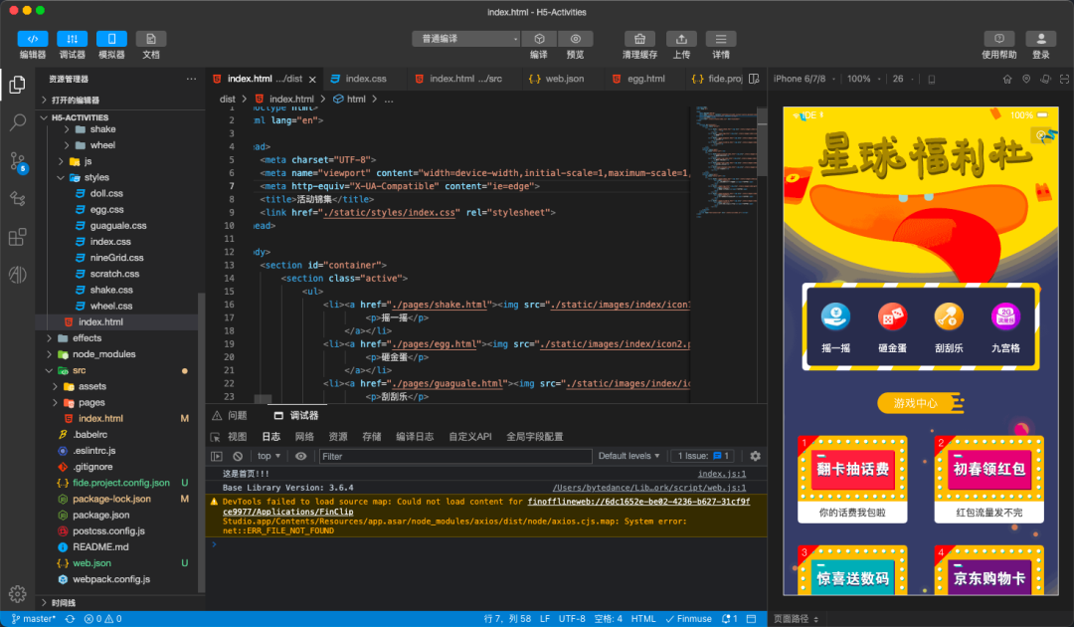Open the Explorer files icon in activity bar

pyautogui.click(x=18, y=85)
